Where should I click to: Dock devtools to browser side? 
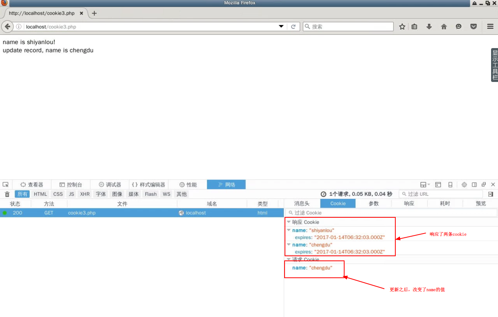[x=475, y=185]
